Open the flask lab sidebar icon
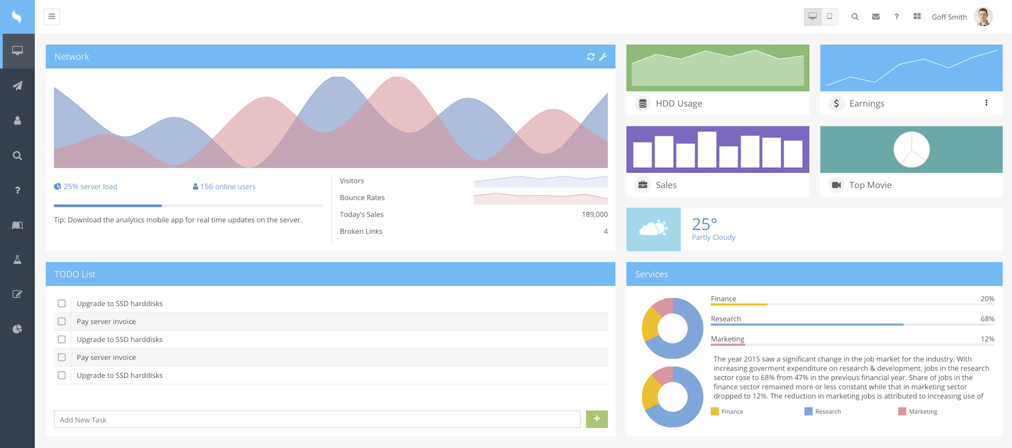This screenshot has height=448, width=1012. pos(17,259)
